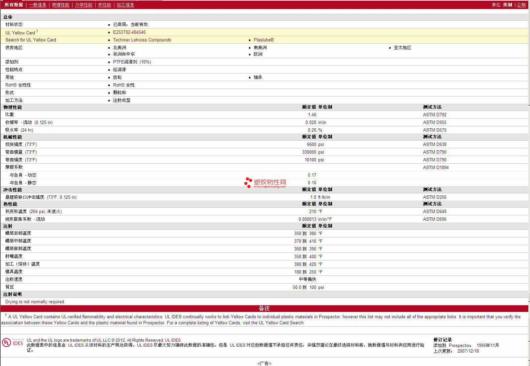Click the 齿轮 usage entry

pyautogui.click(x=117, y=77)
